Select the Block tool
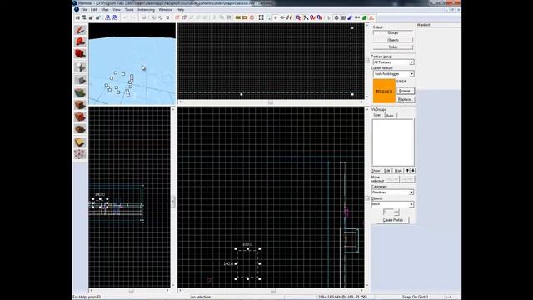The width and height of the screenshot is (533, 300). point(80,80)
